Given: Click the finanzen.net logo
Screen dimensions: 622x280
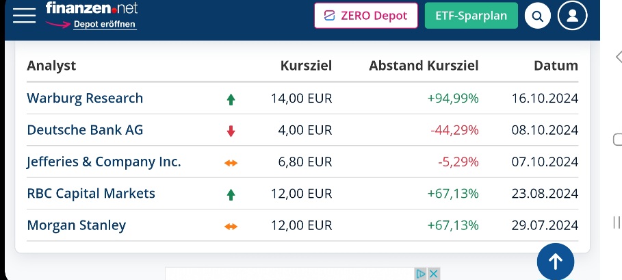Looking at the screenshot, I should 91,8.
